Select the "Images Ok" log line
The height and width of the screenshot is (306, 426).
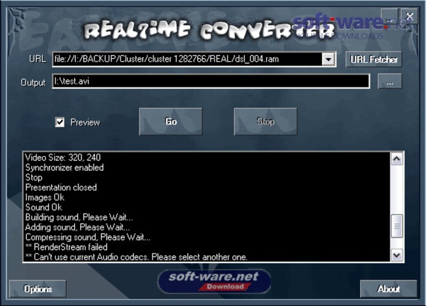(45, 198)
